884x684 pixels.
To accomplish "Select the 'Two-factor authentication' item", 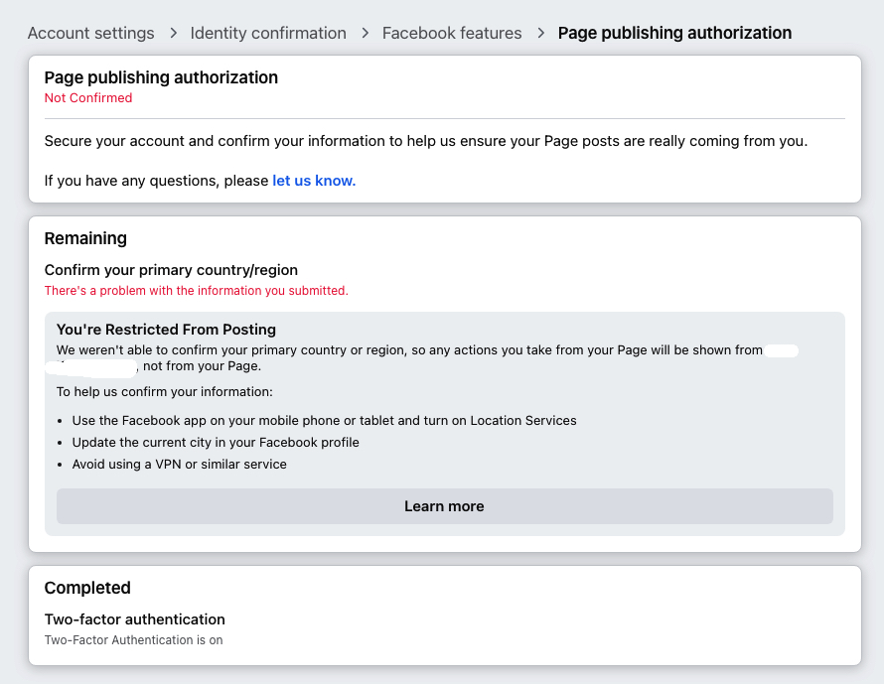I will pyautogui.click(x=135, y=619).
